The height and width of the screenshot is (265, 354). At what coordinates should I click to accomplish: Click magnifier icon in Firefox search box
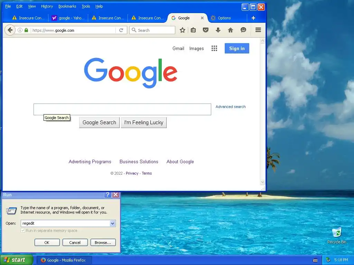coord(134,30)
